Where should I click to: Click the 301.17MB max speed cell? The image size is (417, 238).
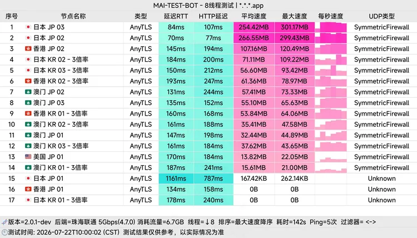294,27
